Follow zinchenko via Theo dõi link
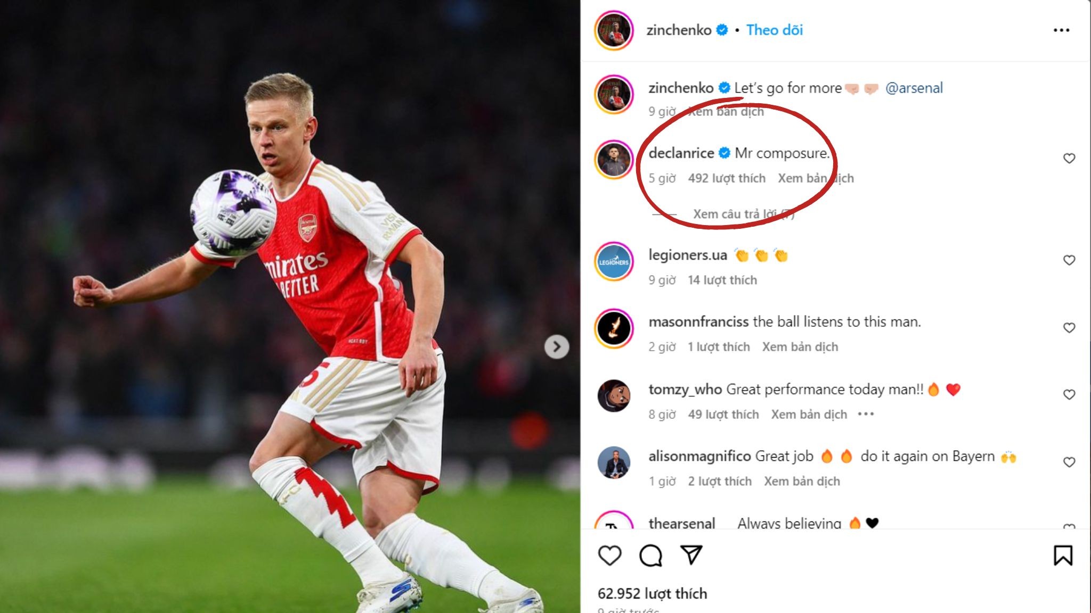This screenshot has width=1091, height=613. pyautogui.click(x=775, y=30)
